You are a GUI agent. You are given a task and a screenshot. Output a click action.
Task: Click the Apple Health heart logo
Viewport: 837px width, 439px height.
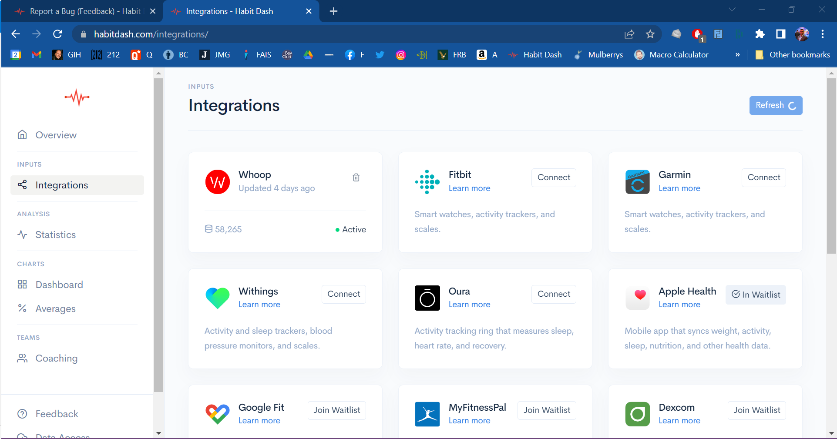pos(638,298)
